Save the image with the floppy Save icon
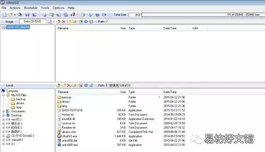The image size is (265, 152). pos(27,15)
